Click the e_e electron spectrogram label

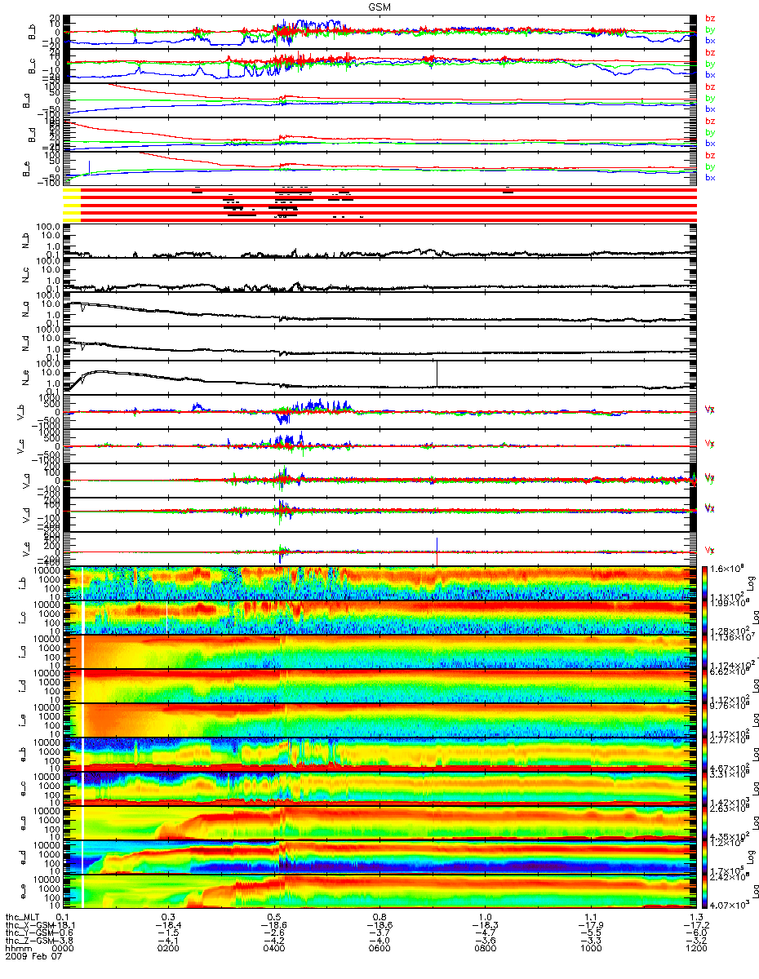coord(23,892)
